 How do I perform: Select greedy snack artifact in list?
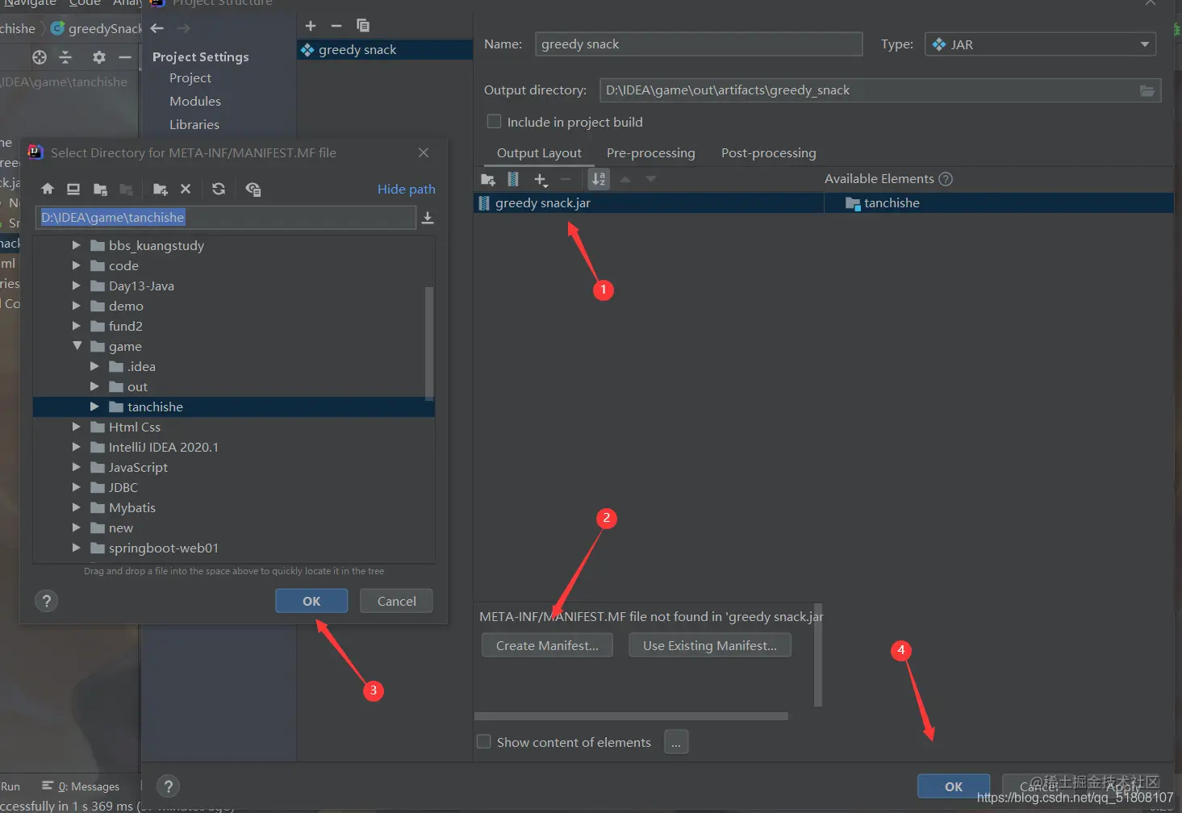coord(385,50)
